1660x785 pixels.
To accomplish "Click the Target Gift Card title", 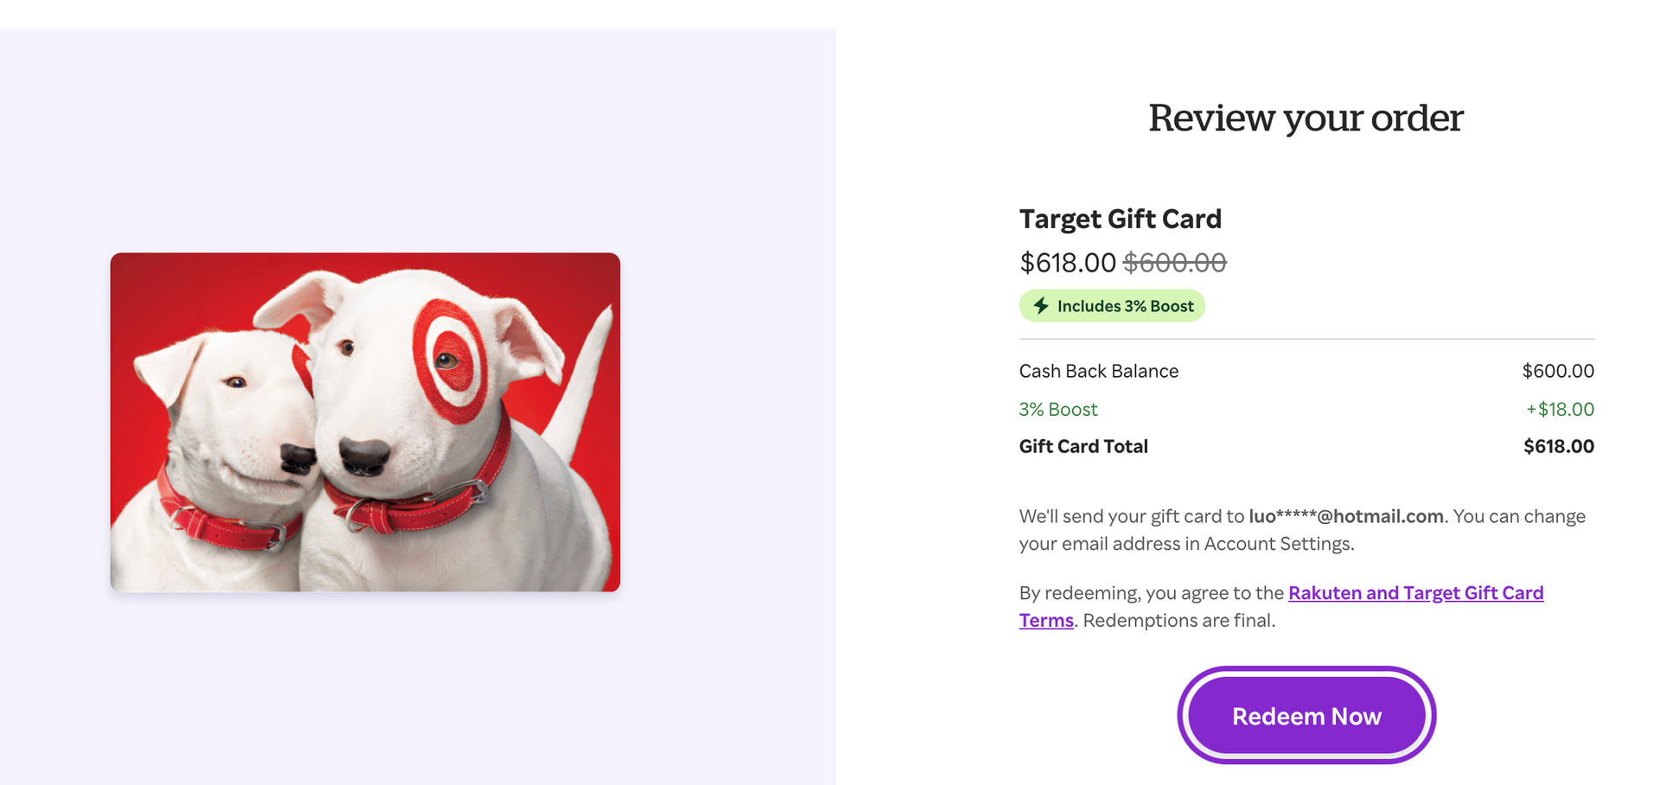I will tap(1120, 219).
